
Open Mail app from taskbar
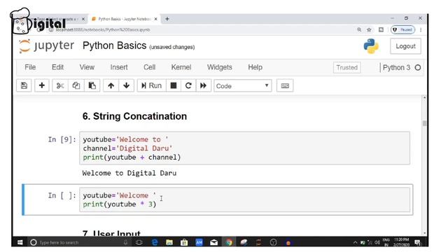point(213,243)
